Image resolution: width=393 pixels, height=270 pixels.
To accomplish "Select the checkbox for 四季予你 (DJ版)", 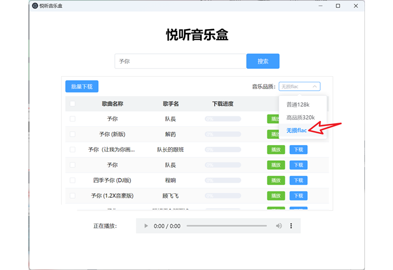I will [72, 180].
